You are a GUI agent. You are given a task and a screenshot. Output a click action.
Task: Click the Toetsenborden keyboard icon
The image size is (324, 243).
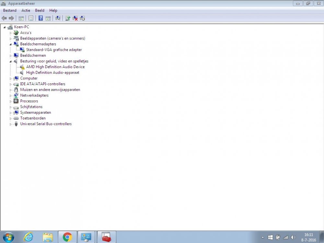pos(16,118)
